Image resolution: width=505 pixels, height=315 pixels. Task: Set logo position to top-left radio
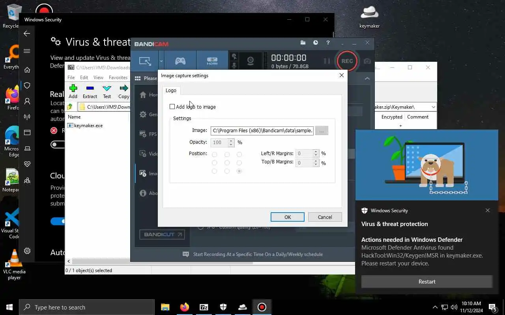point(215,154)
